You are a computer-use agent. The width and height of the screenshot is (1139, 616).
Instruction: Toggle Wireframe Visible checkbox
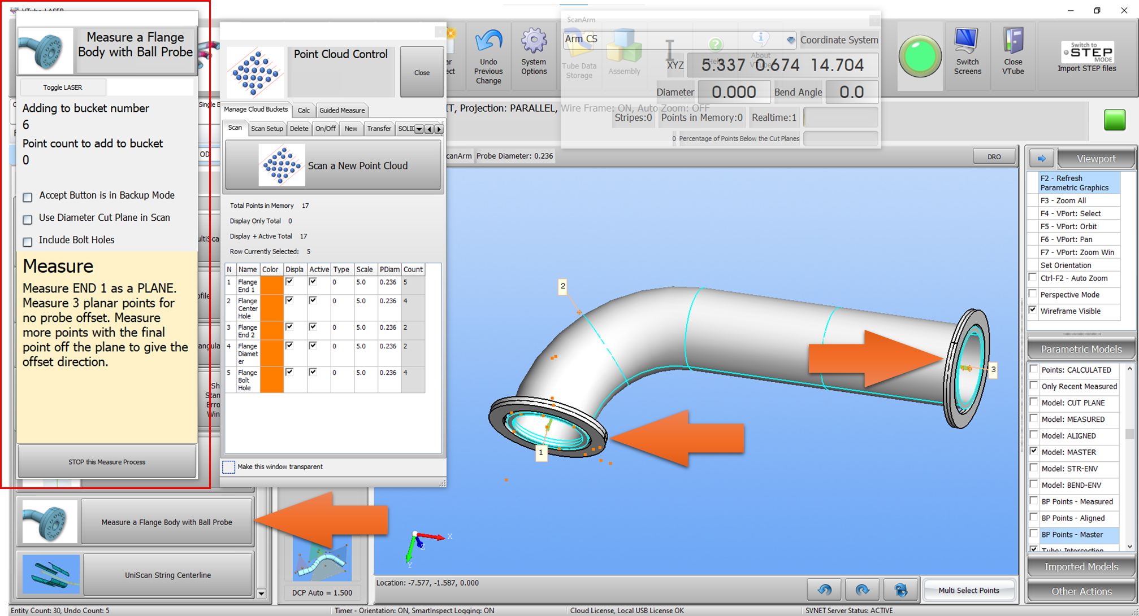pos(1033,311)
